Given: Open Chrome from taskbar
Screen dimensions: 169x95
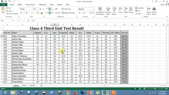Looking at the screenshot, I should (67, 93).
